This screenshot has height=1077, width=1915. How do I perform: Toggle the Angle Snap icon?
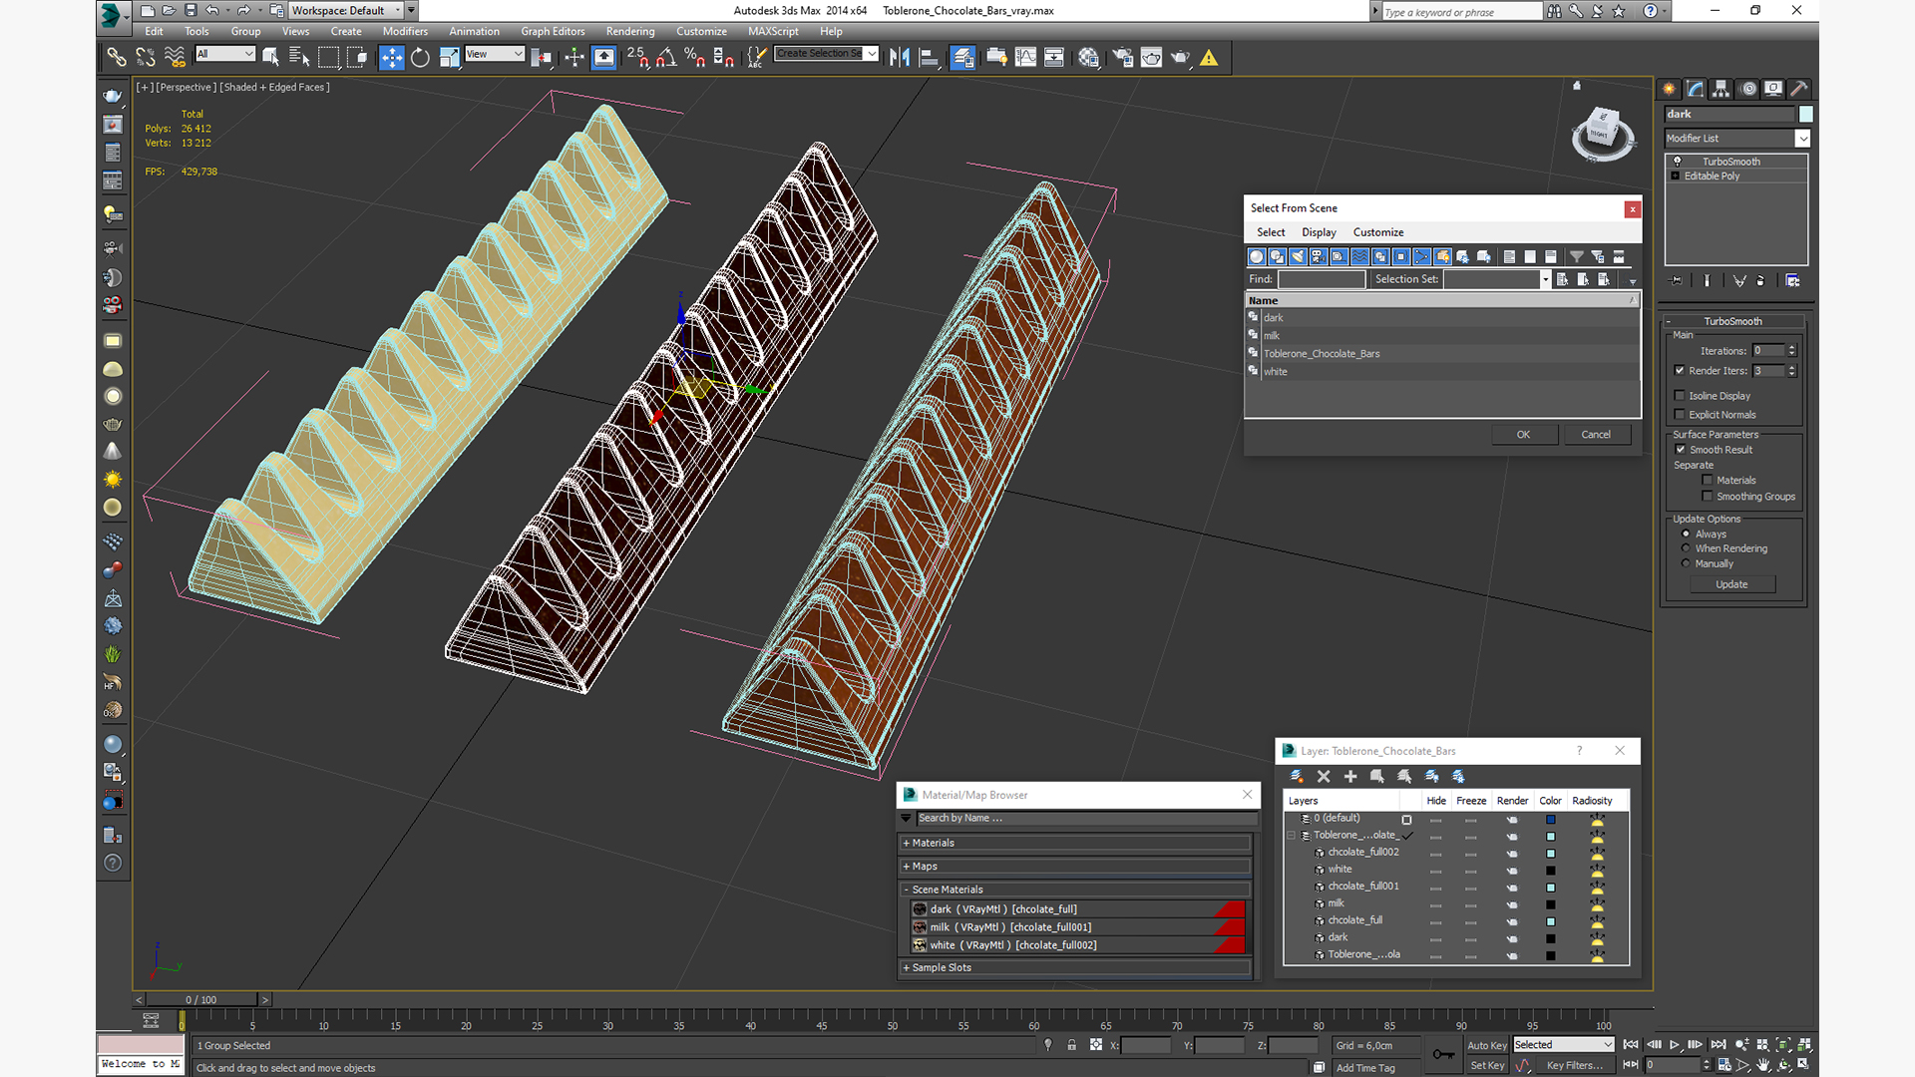click(666, 57)
